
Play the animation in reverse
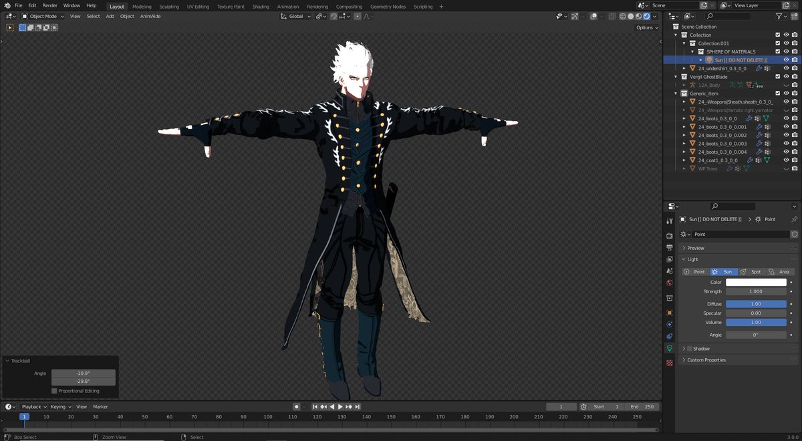(x=332, y=406)
